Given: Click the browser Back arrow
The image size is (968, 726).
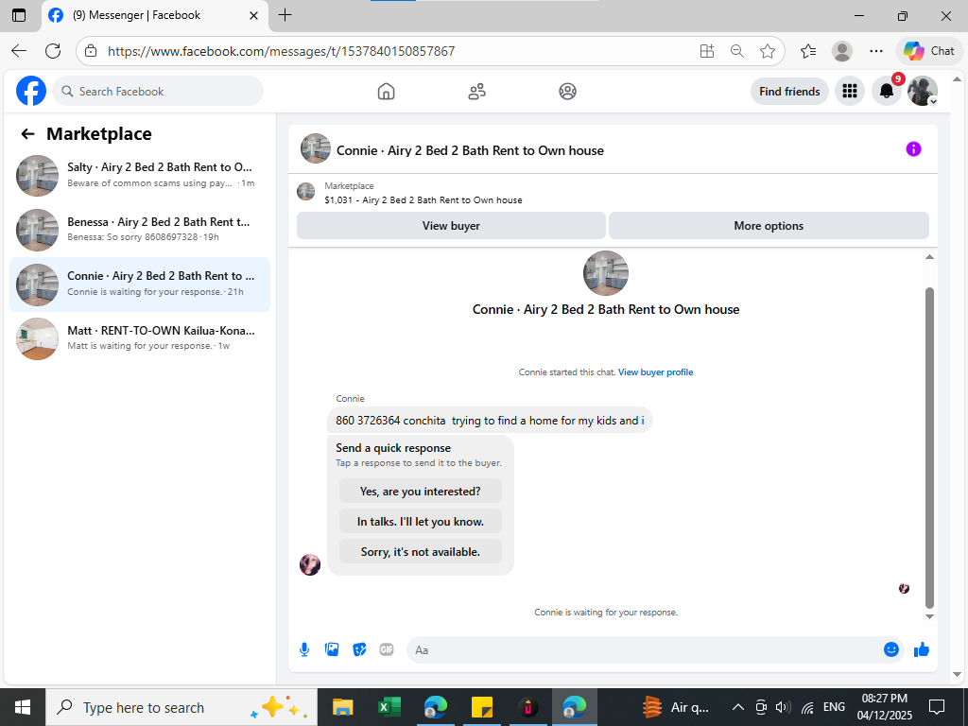Looking at the screenshot, I should click(19, 51).
